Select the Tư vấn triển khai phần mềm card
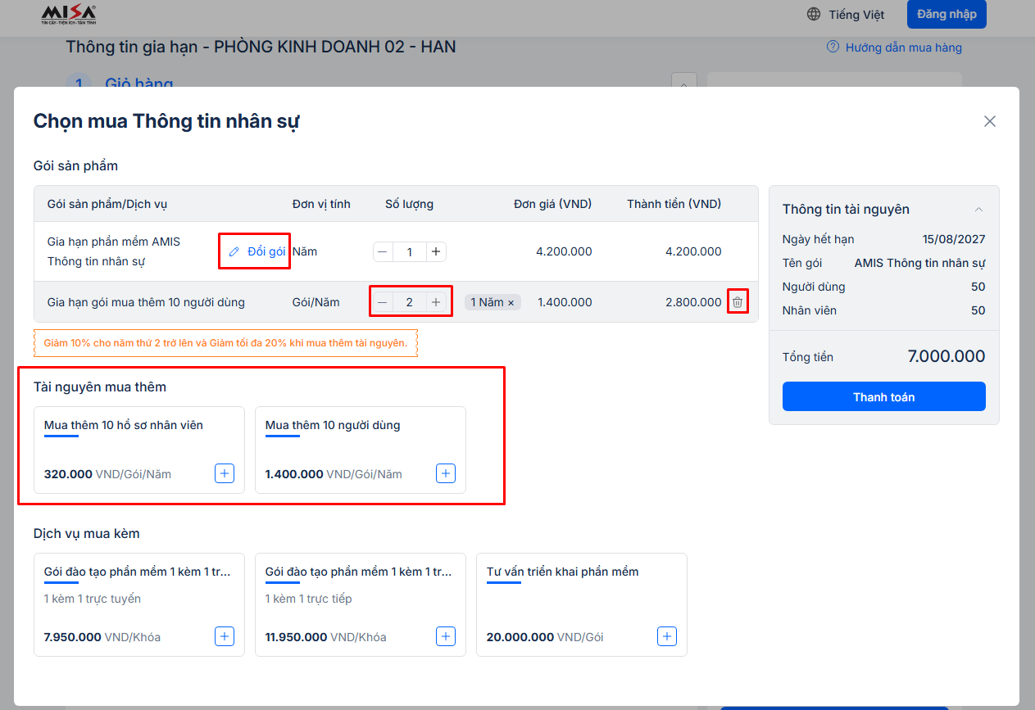Viewport: 1035px width, 710px height. tap(582, 604)
